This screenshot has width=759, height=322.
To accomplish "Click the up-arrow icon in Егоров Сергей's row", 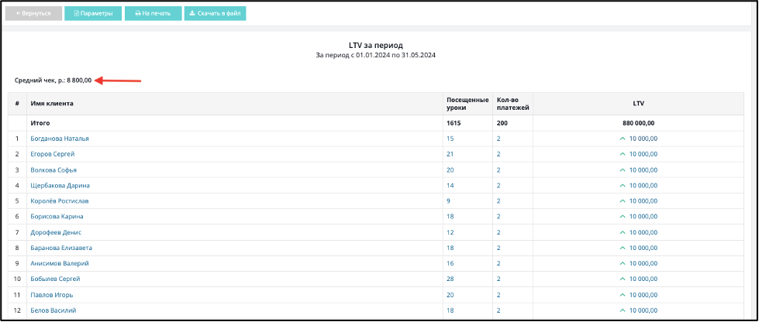I will coord(623,154).
